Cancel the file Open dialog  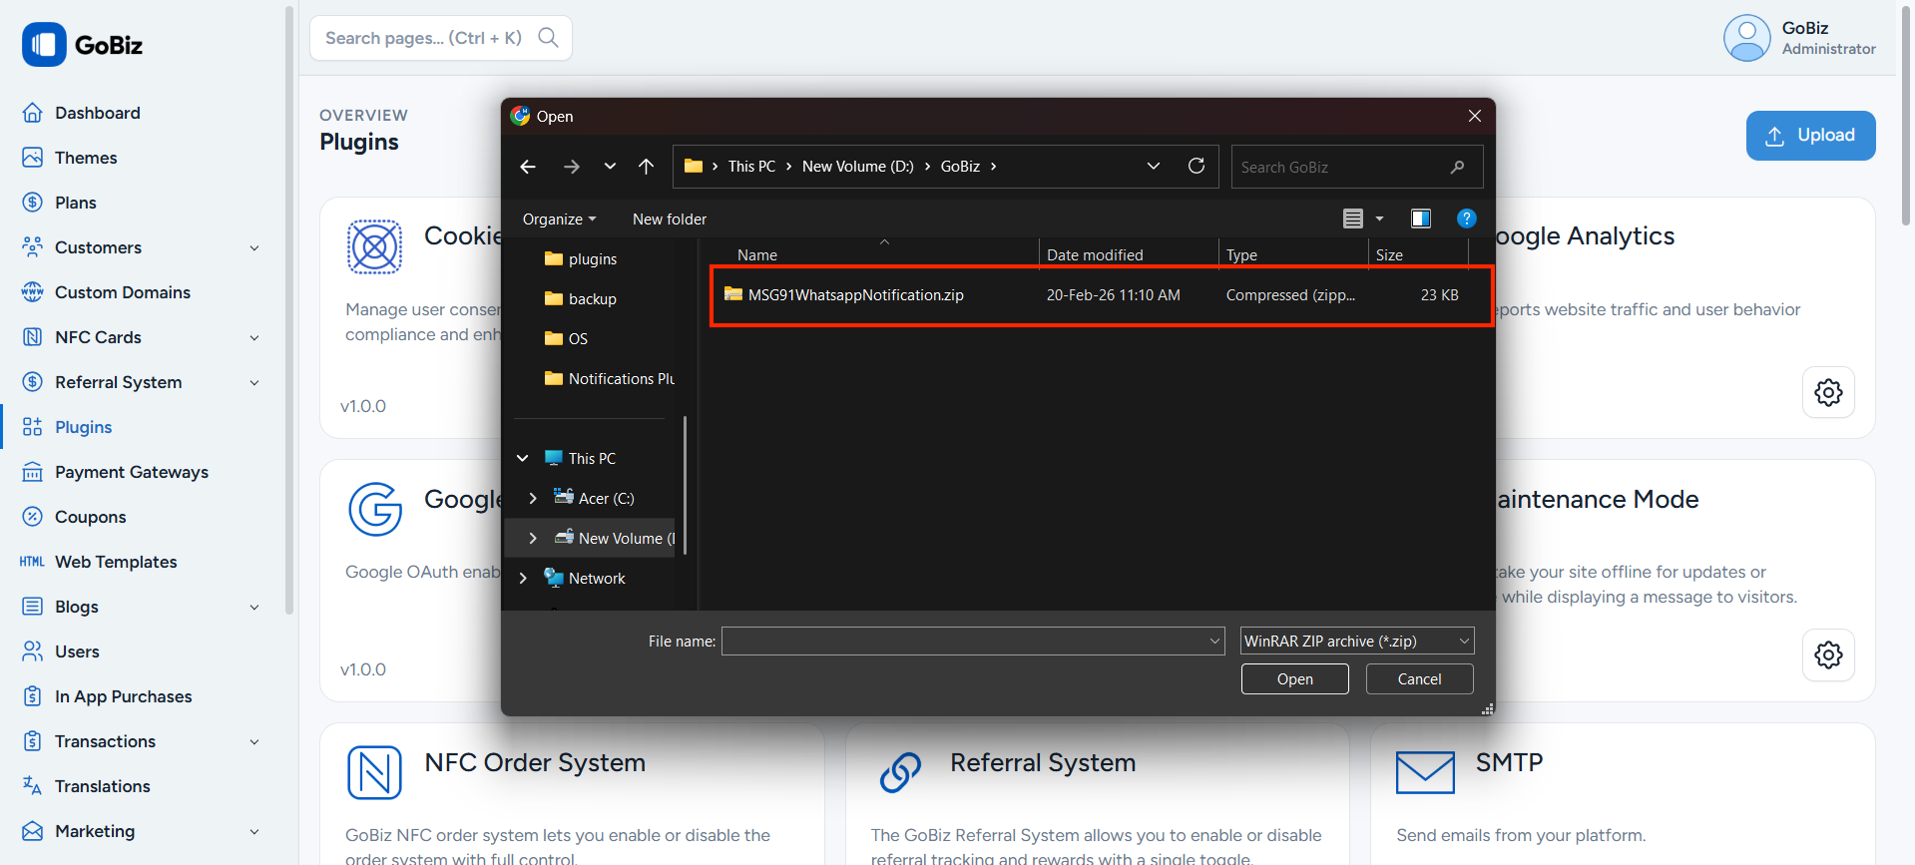(x=1418, y=678)
